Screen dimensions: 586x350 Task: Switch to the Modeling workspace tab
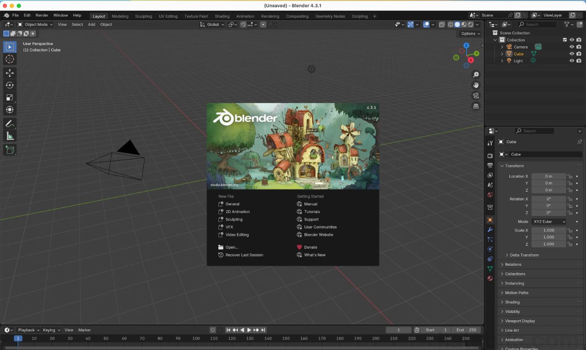coord(120,16)
